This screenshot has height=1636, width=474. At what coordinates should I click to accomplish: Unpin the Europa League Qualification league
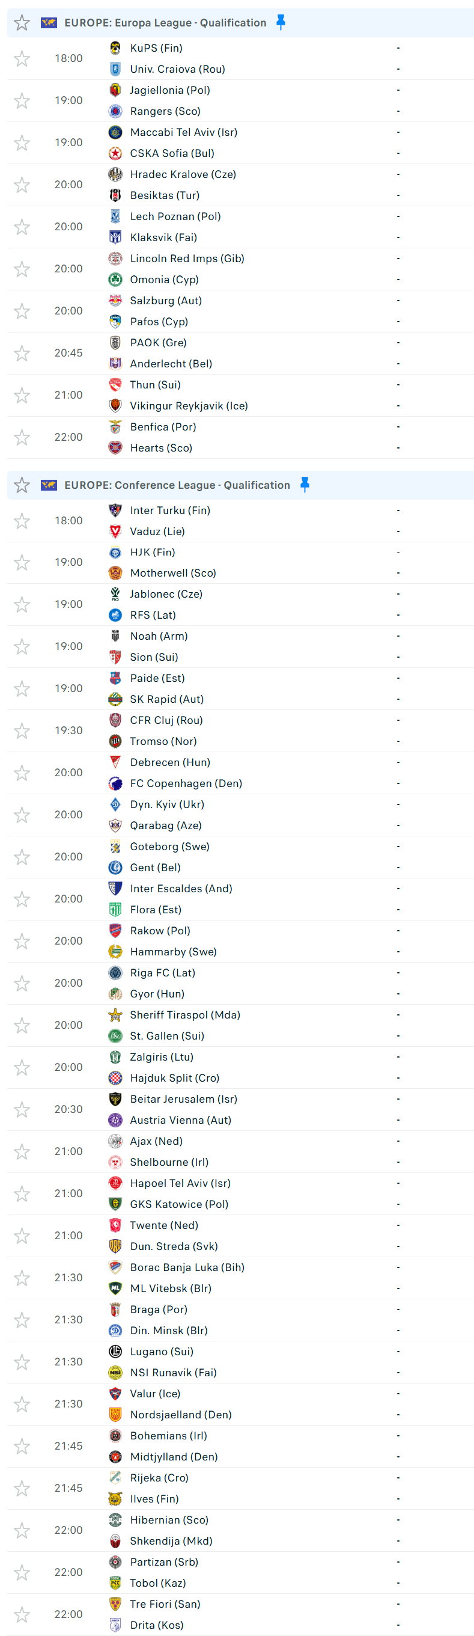pyautogui.click(x=281, y=22)
